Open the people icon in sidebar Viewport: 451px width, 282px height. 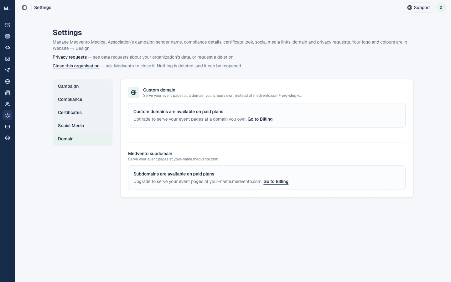click(8, 104)
